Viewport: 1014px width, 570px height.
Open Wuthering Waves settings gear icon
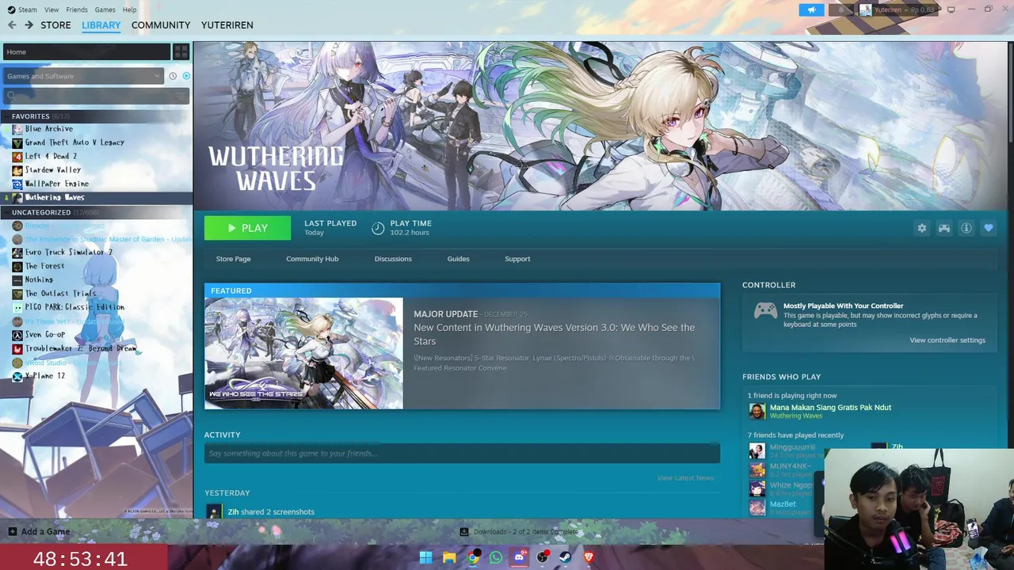(921, 228)
